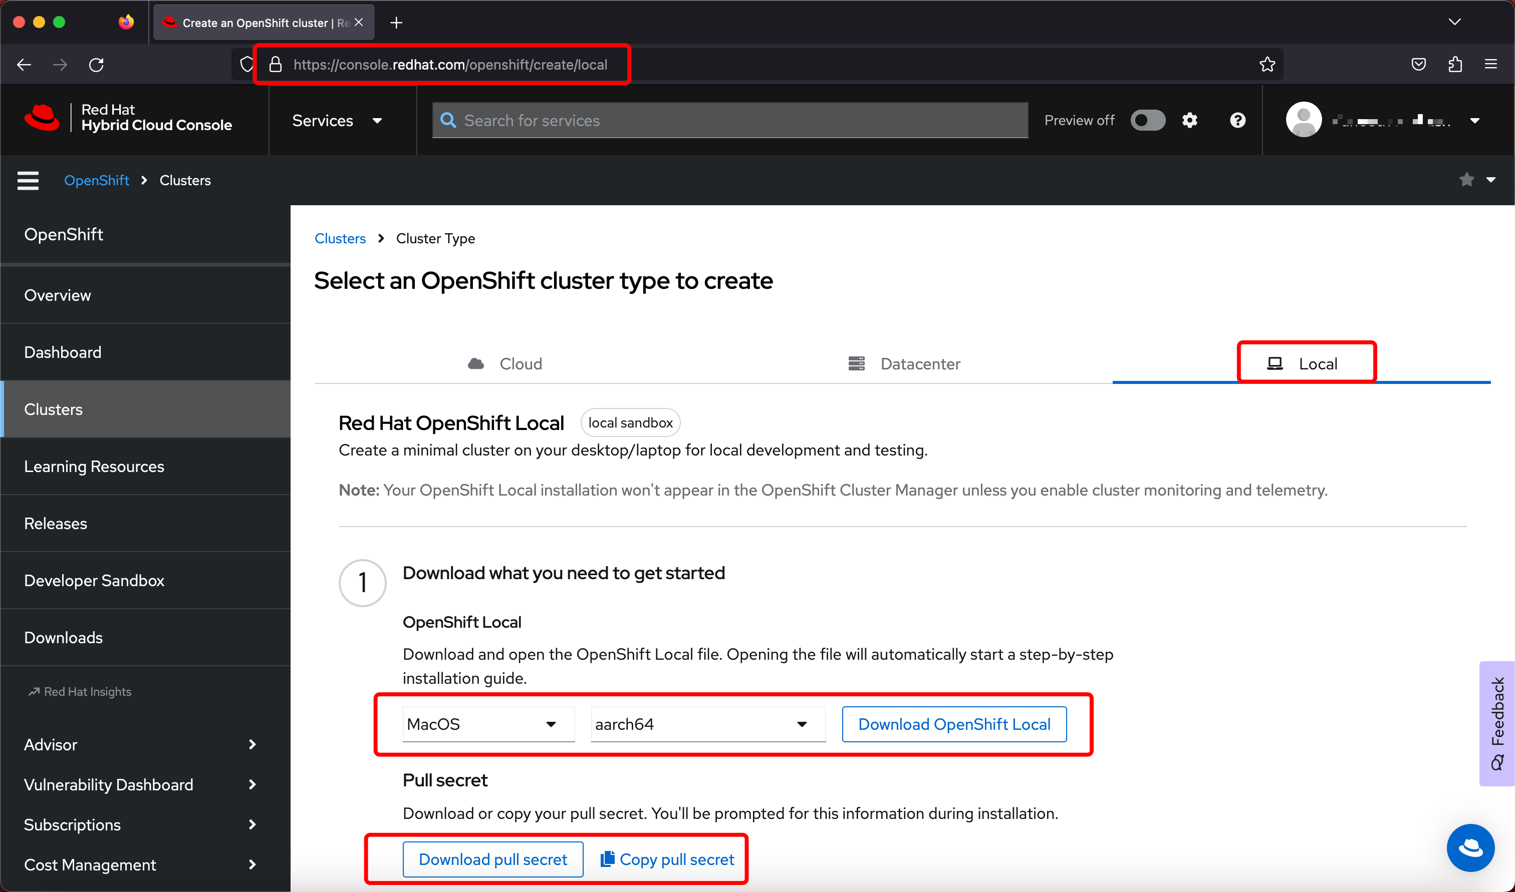Open the settings gear in console header
Screen dimensions: 1515x892
click(x=1189, y=120)
